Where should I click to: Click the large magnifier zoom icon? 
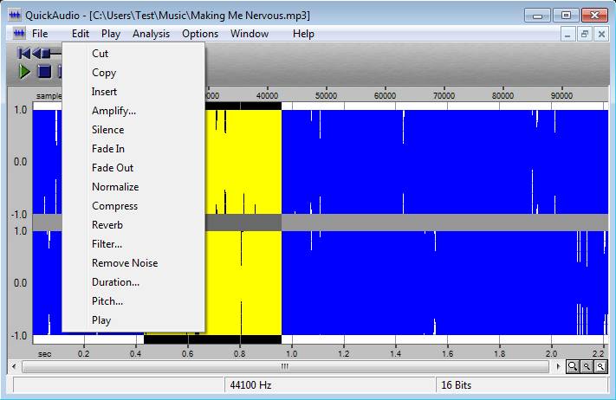(x=573, y=367)
